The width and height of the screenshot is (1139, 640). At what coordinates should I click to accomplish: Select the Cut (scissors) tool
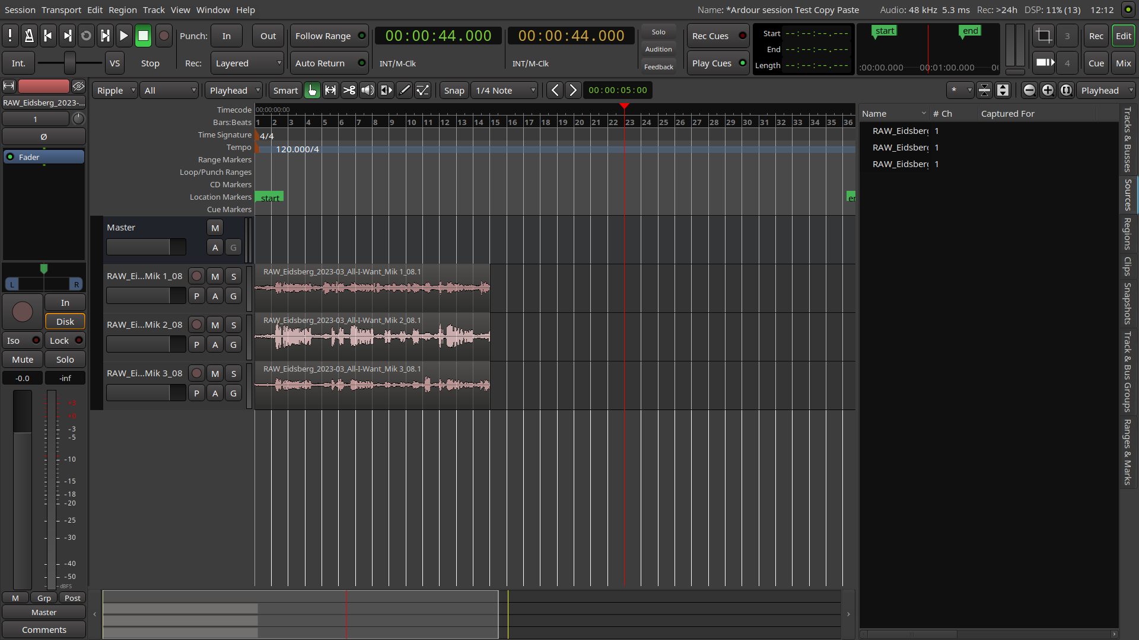coord(349,90)
